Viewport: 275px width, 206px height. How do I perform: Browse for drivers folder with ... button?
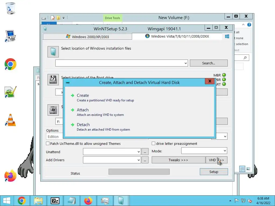pyautogui.click(x=145, y=160)
